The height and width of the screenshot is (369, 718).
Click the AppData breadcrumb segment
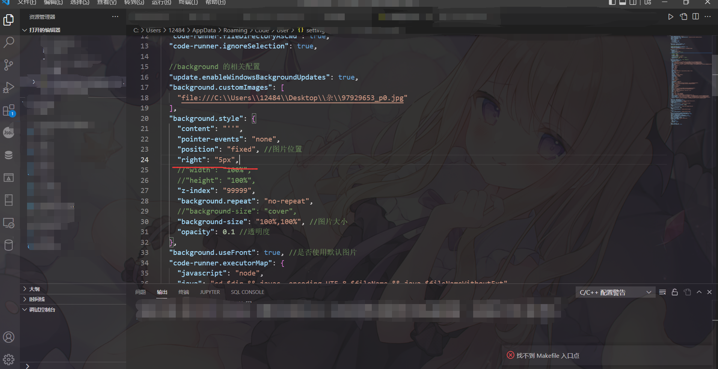point(204,30)
